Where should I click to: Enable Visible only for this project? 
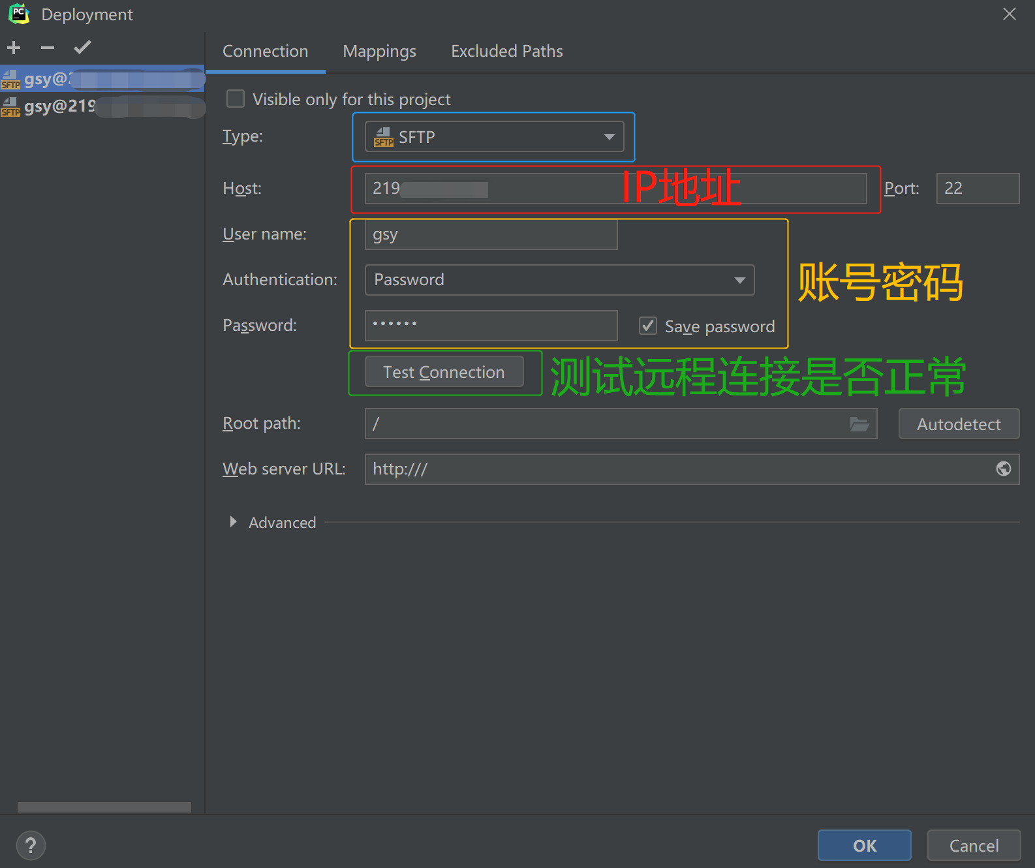tap(236, 99)
